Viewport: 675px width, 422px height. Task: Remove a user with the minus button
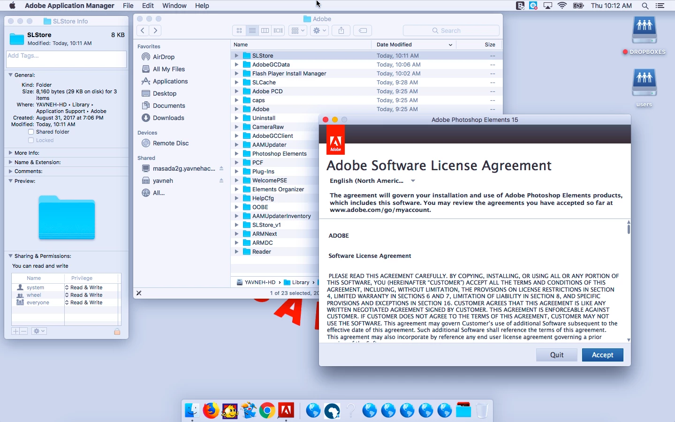24,331
